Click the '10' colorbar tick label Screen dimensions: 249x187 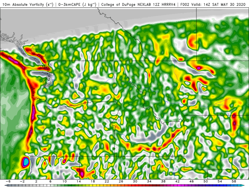pyautogui.click(x=64, y=181)
